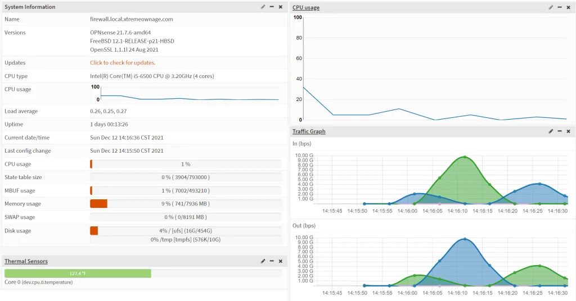
Task: Open the Thermal Sensors title link
Action: (26, 261)
